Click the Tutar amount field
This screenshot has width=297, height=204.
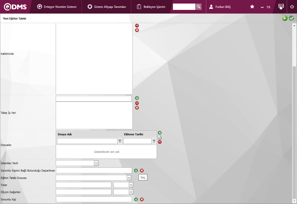click(x=84, y=185)
